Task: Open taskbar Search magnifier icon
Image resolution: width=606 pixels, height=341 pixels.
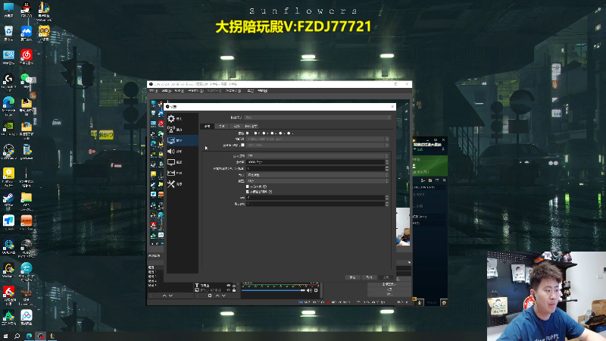Action: click(17, 336)
